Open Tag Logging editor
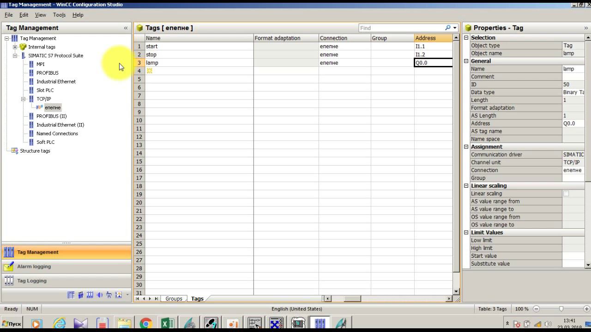The width and height of the screenshot is (591, 332). tap(66, 281)
